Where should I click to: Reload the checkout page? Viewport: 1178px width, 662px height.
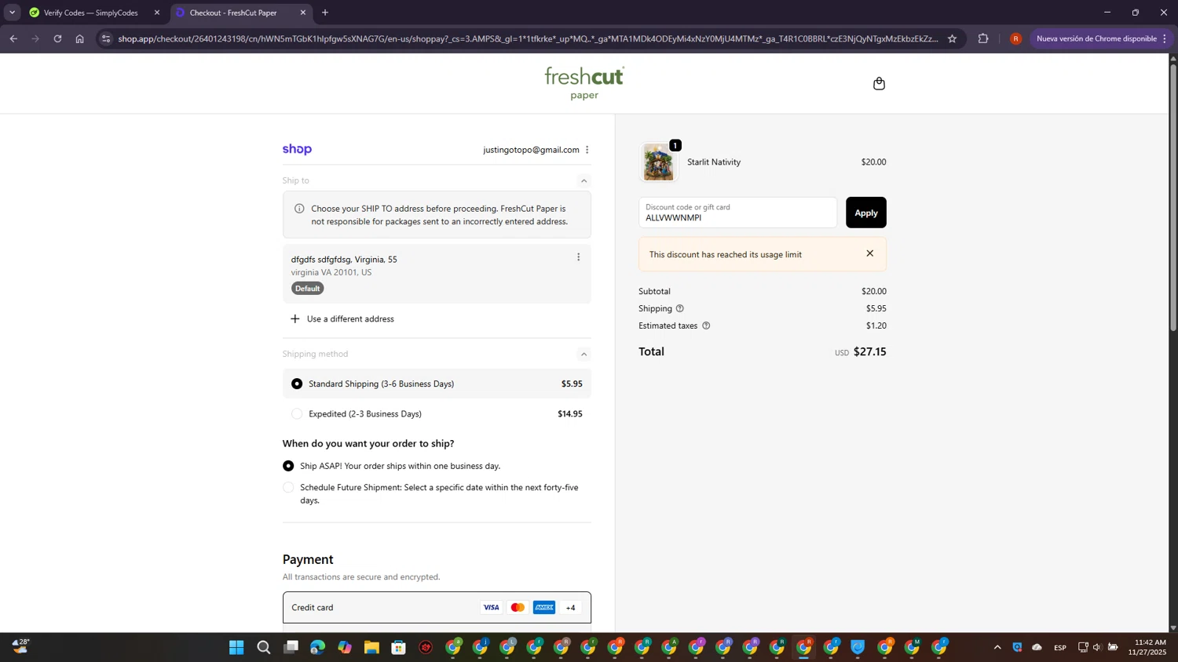coord(57,38)
